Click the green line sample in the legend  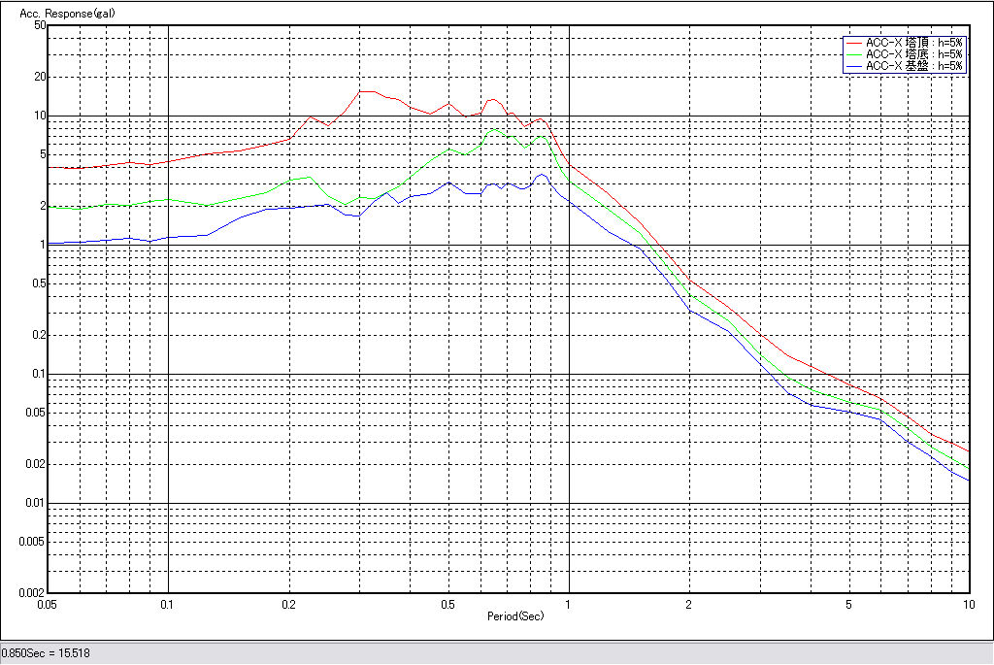tap(854, 54)
